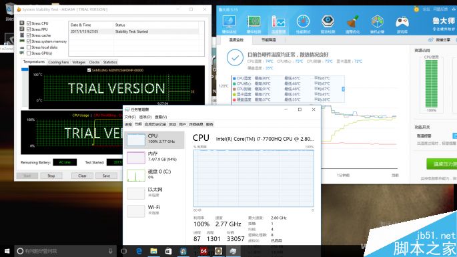
Task: Select Ethernet (以太网) in Task Manager sidebar
Action: [155, 193]
